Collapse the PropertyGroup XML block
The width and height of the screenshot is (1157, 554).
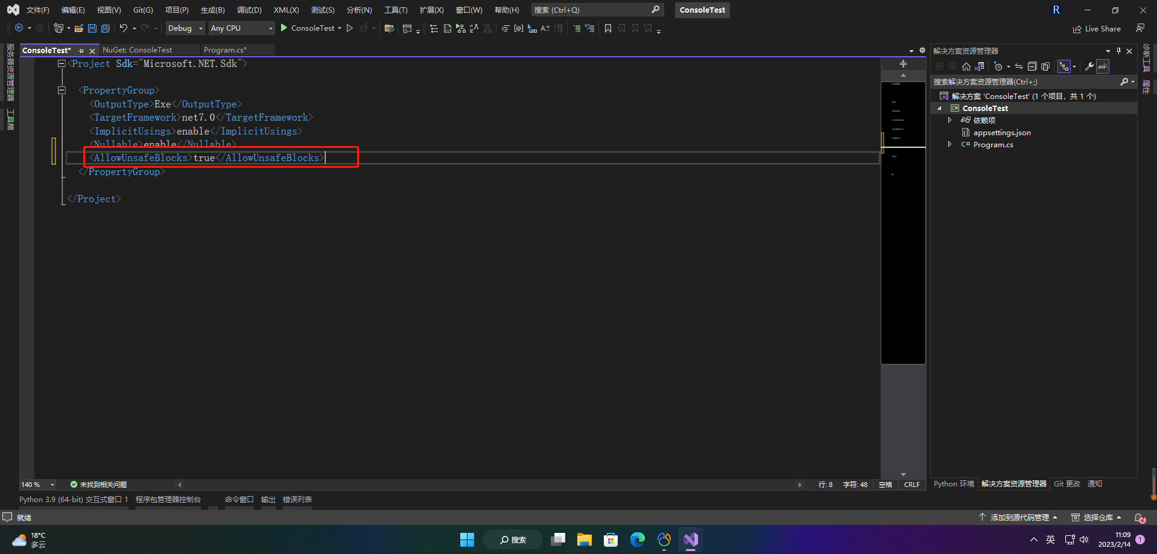(62, 91)
